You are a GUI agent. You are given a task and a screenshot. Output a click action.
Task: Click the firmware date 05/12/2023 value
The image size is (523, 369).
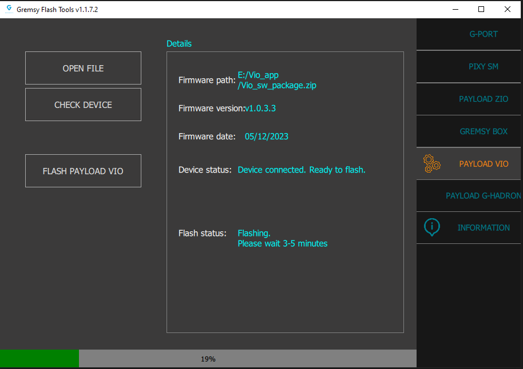[x=266, y=137]
